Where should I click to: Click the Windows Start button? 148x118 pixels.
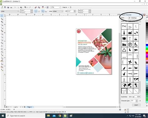click(3, 116)
